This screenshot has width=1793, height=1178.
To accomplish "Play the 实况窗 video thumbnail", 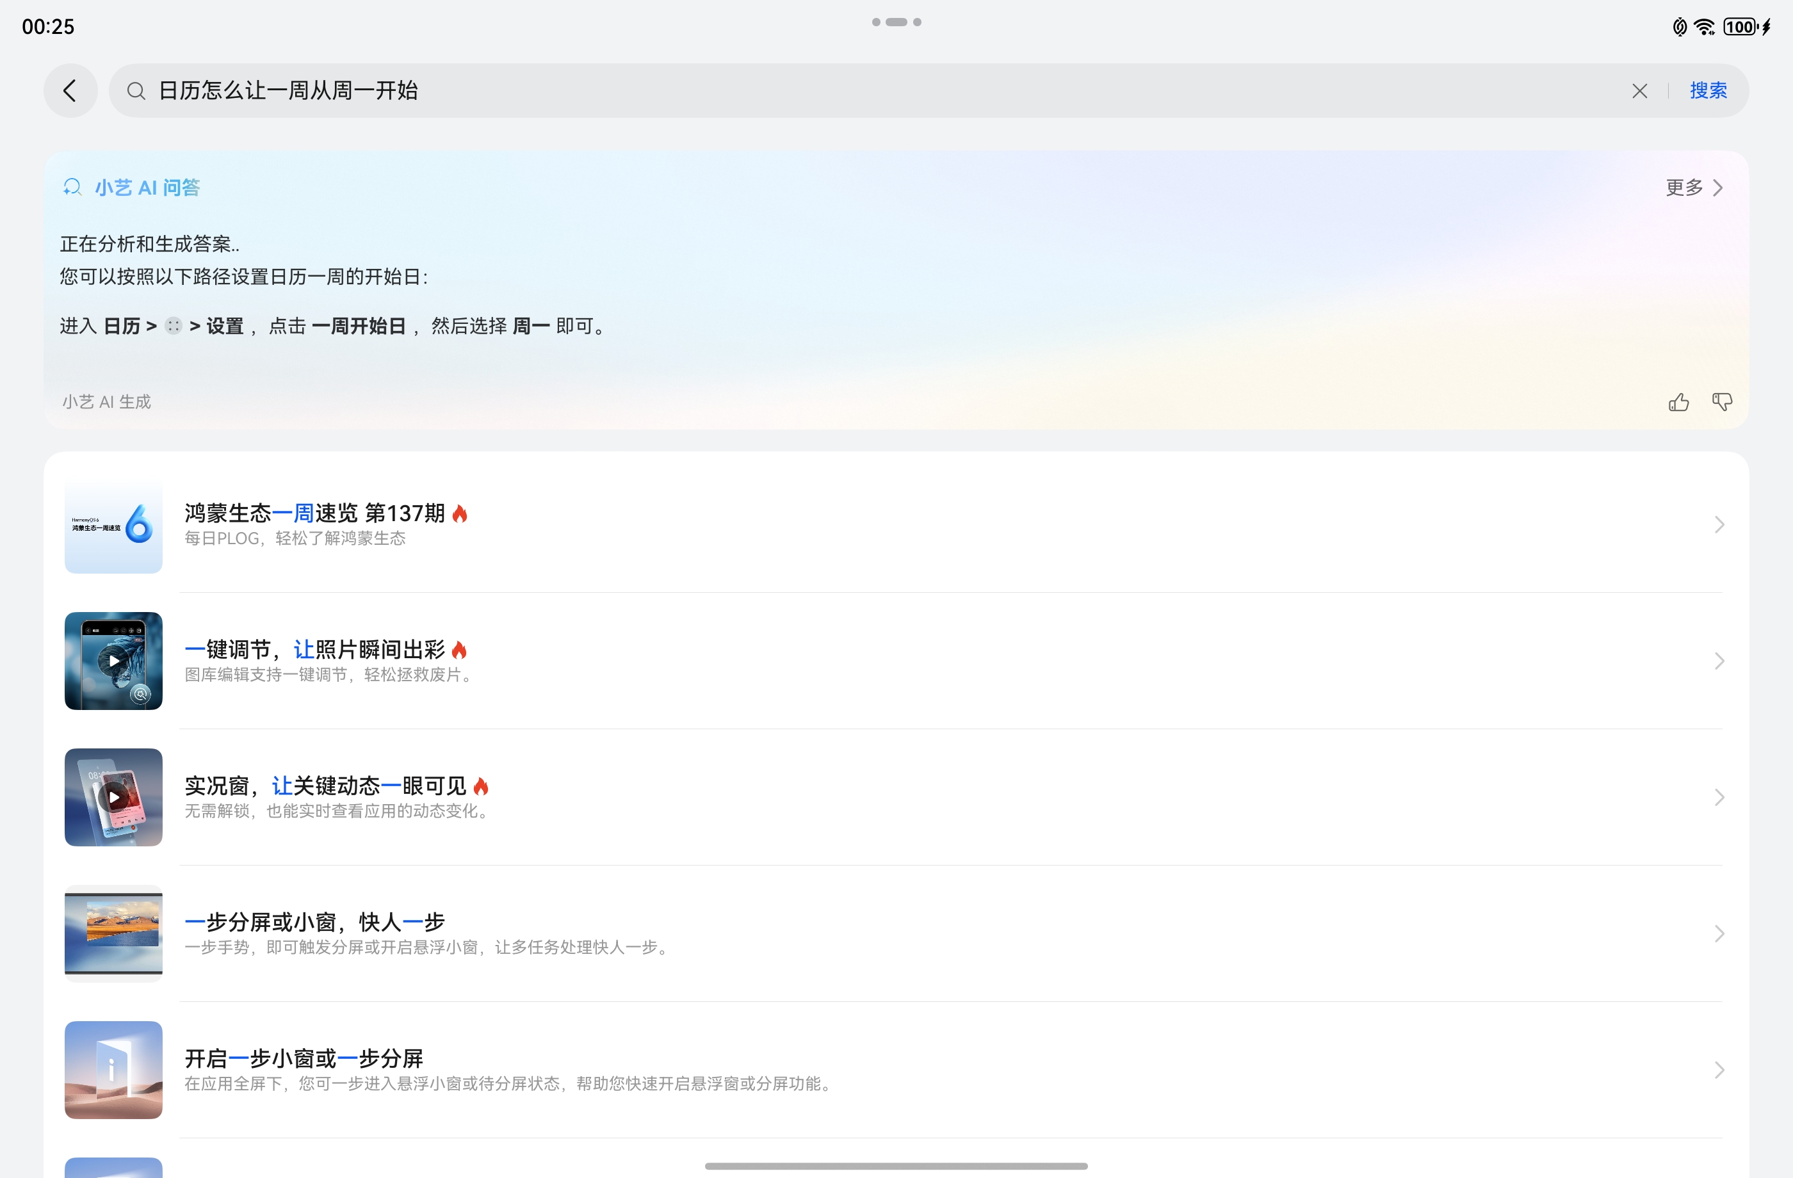I will coord(114,797).
